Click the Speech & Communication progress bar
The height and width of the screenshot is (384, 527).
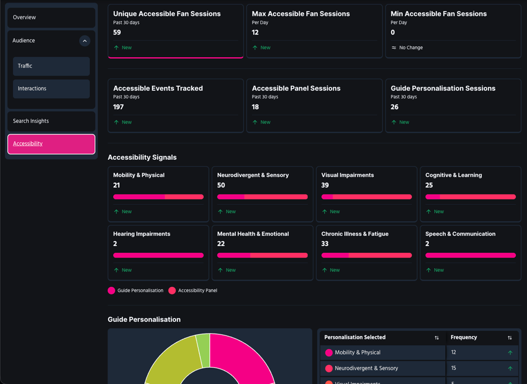(x=470, y=255)
